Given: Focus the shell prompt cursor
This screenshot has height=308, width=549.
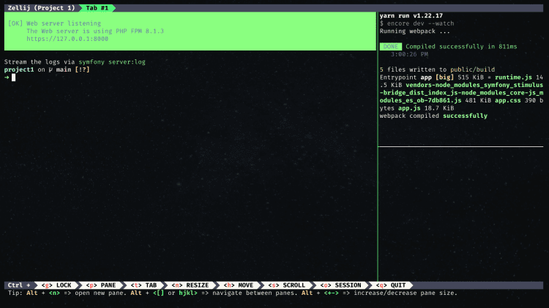Looking at the screenshot, I should [x=14, y=78].
